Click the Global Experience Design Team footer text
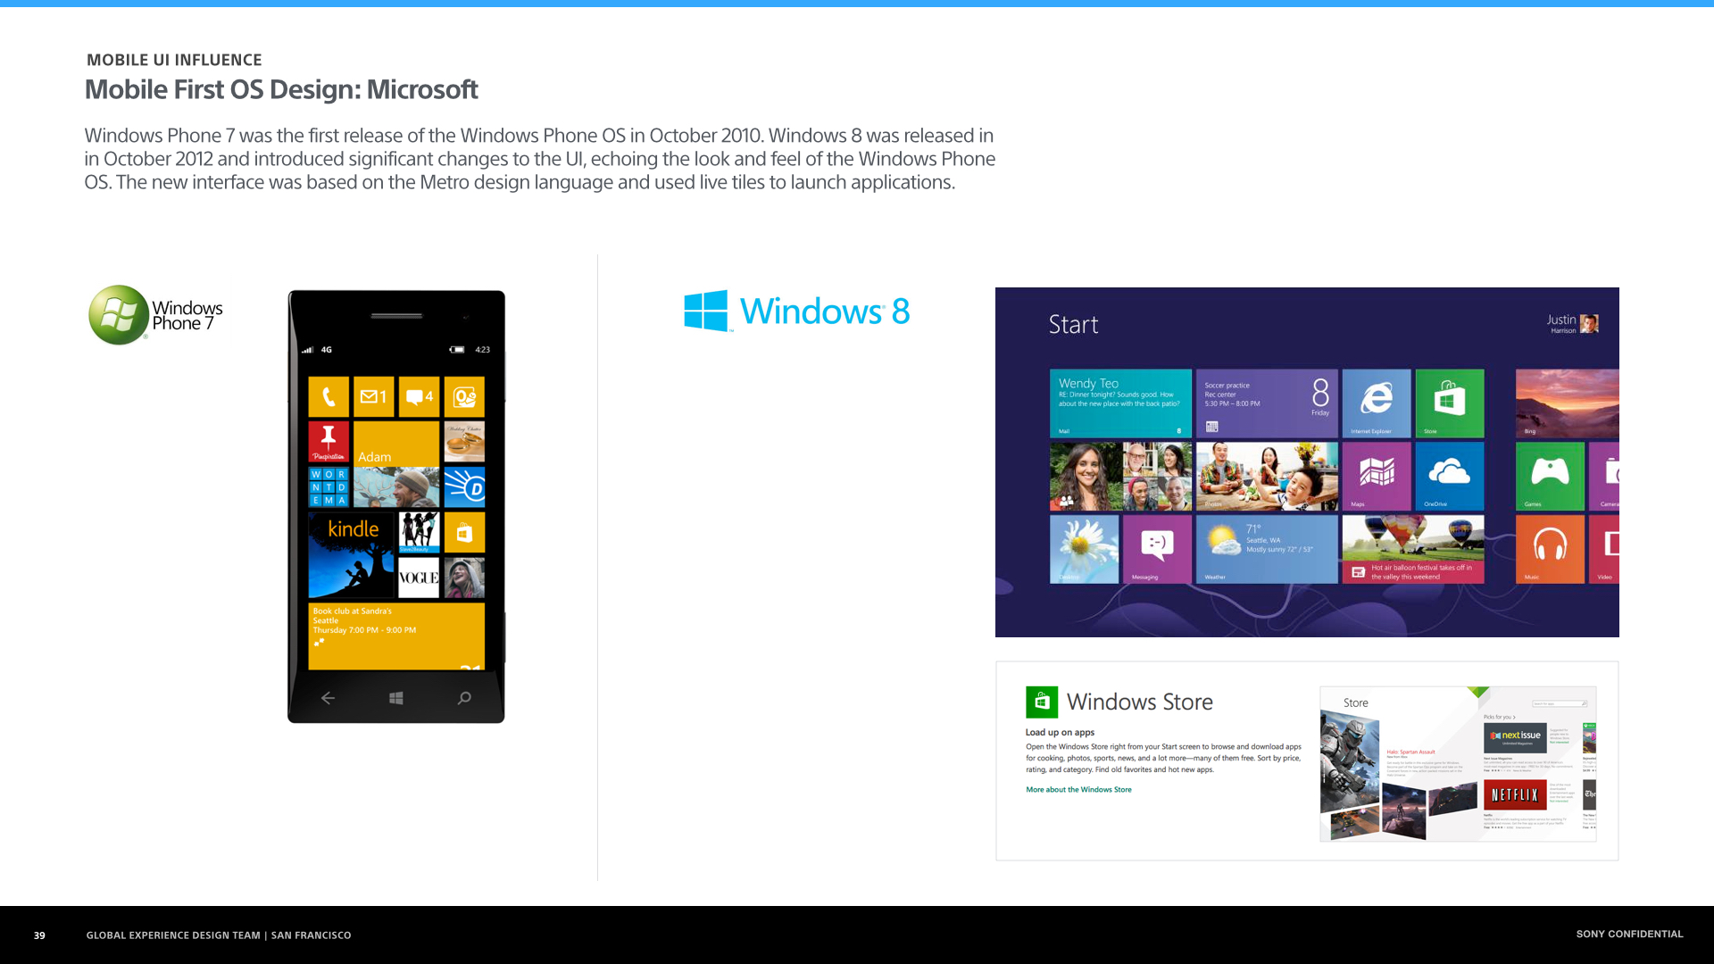This screenshot has height=964, width=1714. 219,935
